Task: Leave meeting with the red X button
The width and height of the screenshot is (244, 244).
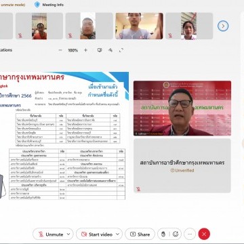Action: coord(204,234)
